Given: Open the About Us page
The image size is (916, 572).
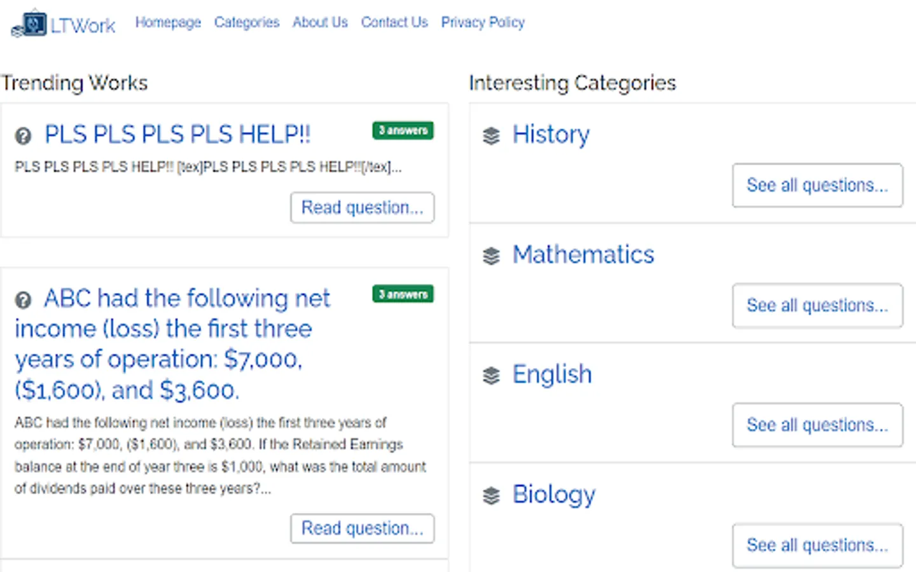Looking at the screenshot, I should coord(320,23).
